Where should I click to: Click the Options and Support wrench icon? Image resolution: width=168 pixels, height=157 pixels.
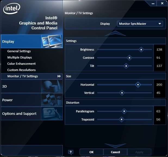[x=52, y=113]
